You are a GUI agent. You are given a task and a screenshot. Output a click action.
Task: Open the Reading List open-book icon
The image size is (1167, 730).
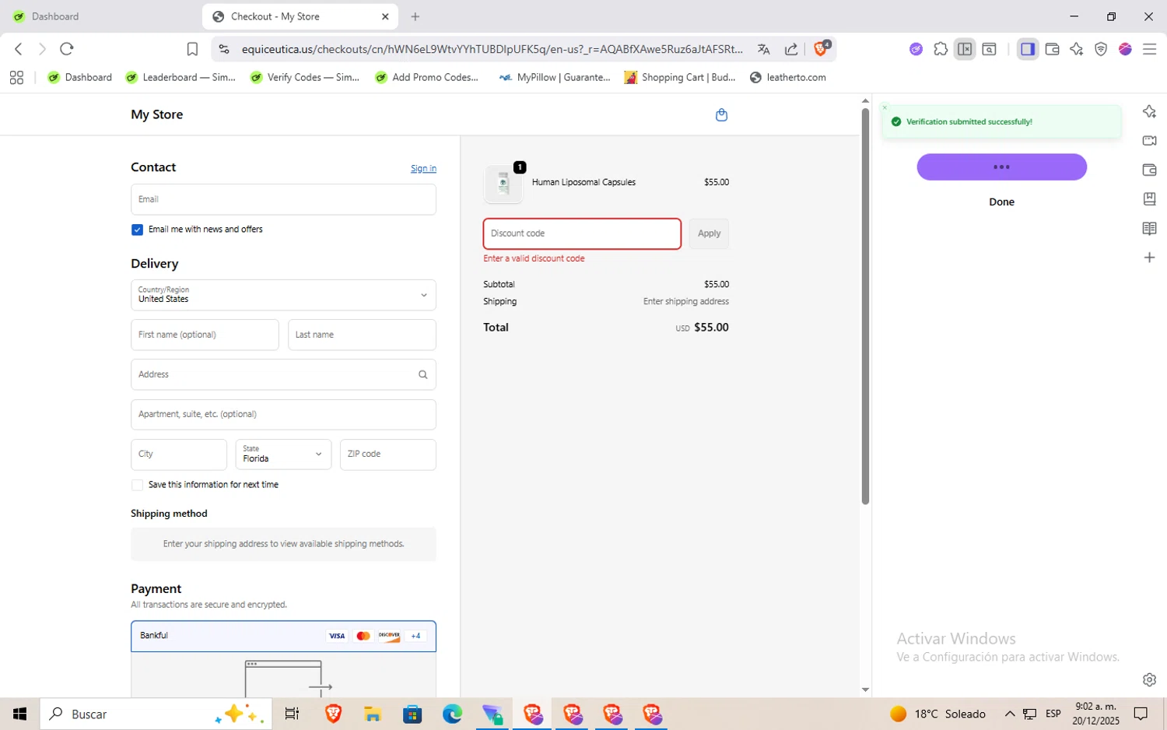tap(1149, 228)
